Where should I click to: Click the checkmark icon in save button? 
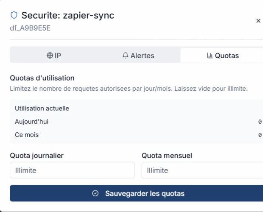(95, 193)
